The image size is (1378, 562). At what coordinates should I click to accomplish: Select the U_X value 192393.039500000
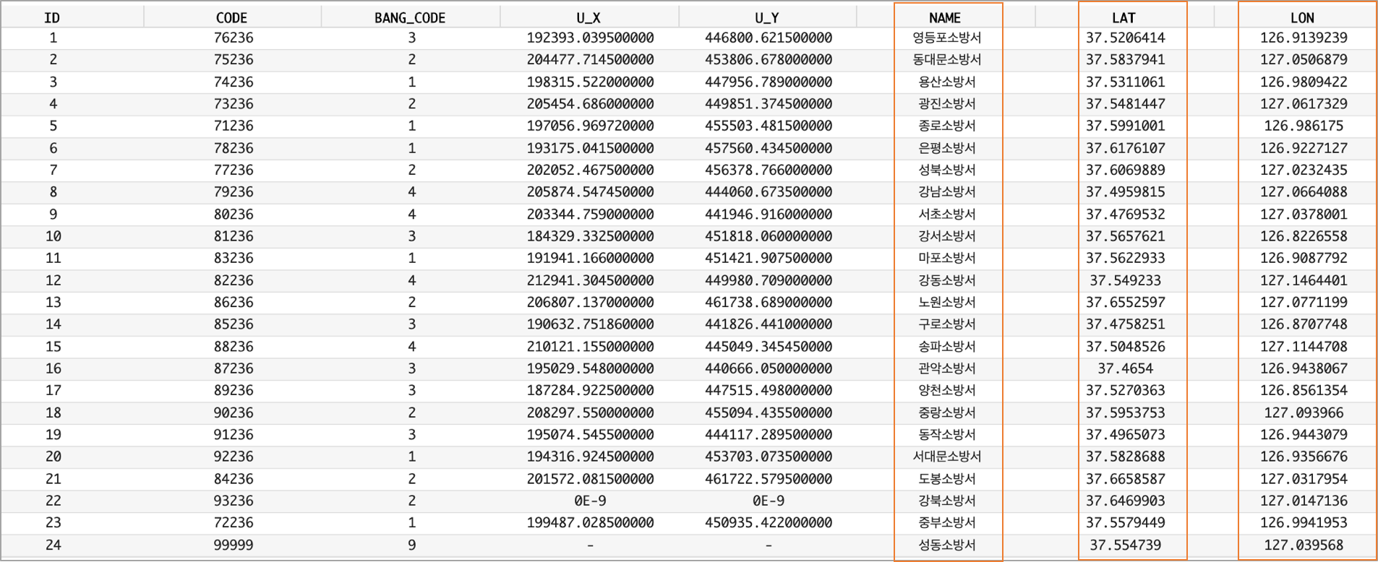coord(590,38)
